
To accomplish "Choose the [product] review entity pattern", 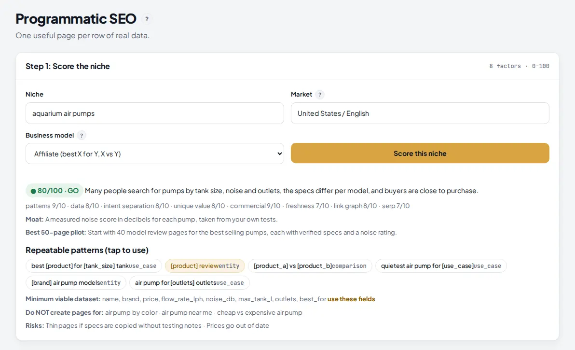I will click(x=205, y=266).
